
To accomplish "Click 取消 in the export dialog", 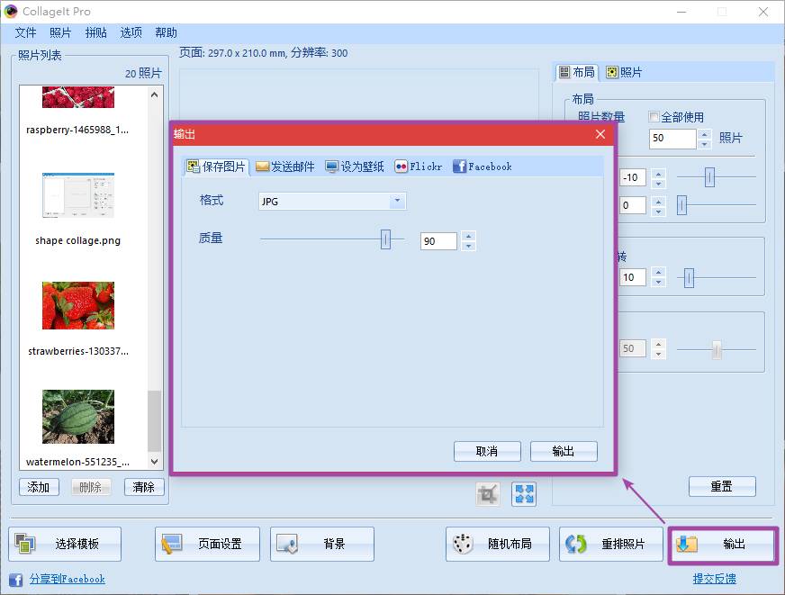I will 487,451.
